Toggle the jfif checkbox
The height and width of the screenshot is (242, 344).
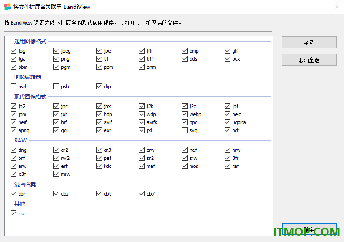click(142, 51)
